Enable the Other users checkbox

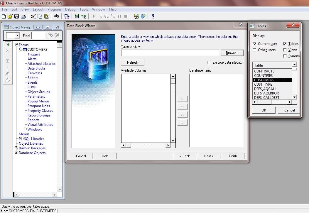(x=254, y=50)
